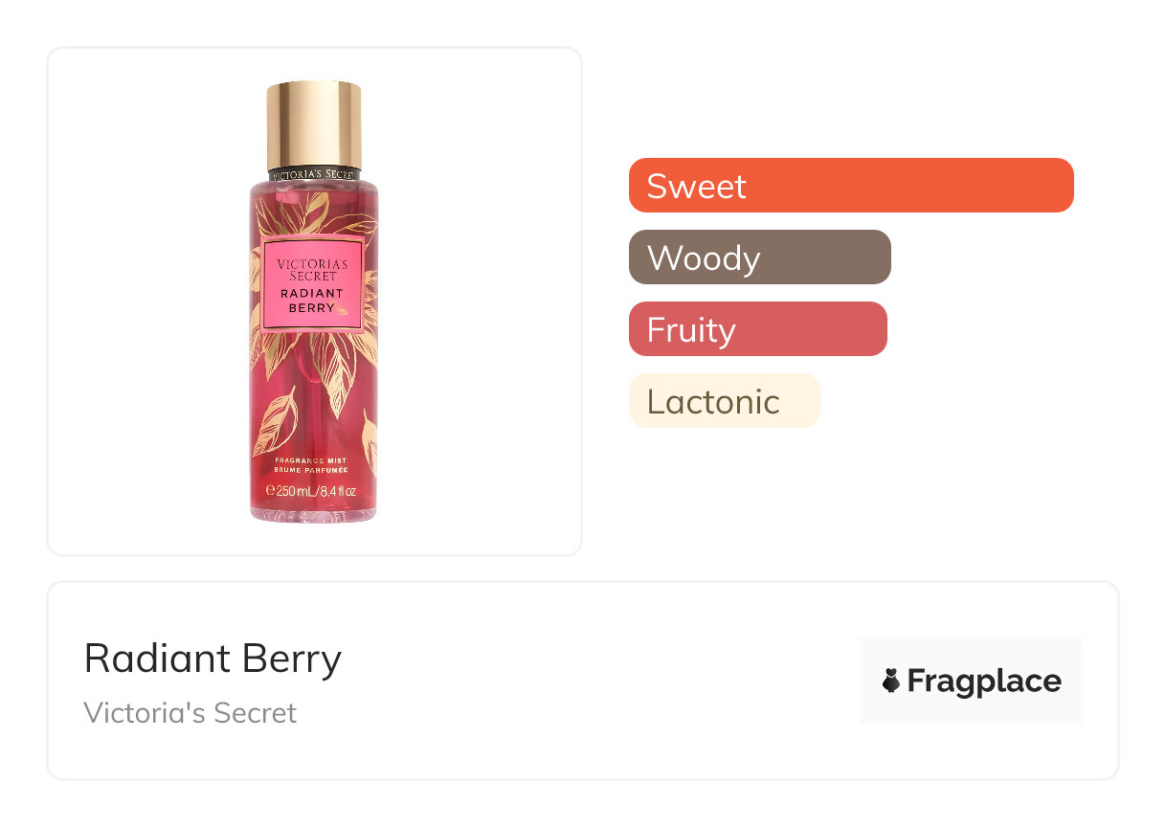The height and width of the screenshot is (827, 1166).
Task: Click the Fragplace perfume bottle logo icon
Action: coord(891,681)
